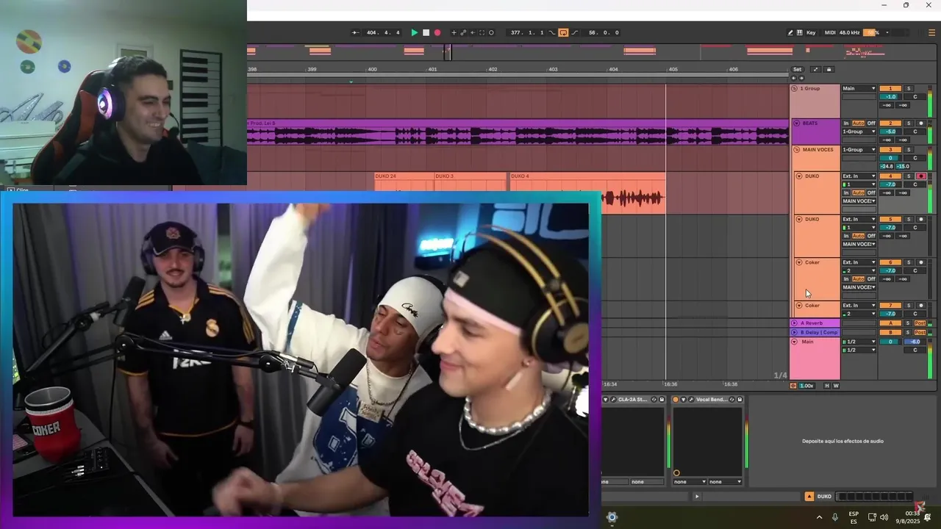This screenshot has width=941, height=529.
Task: Click the Set locator button
Action: click(x=798, y=69)
